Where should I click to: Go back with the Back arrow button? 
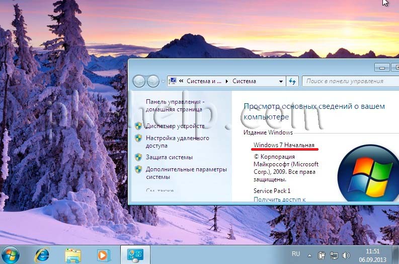coord(139,81)
